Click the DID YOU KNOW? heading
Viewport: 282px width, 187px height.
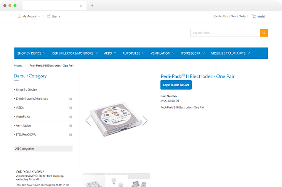[x=30, y=172]
